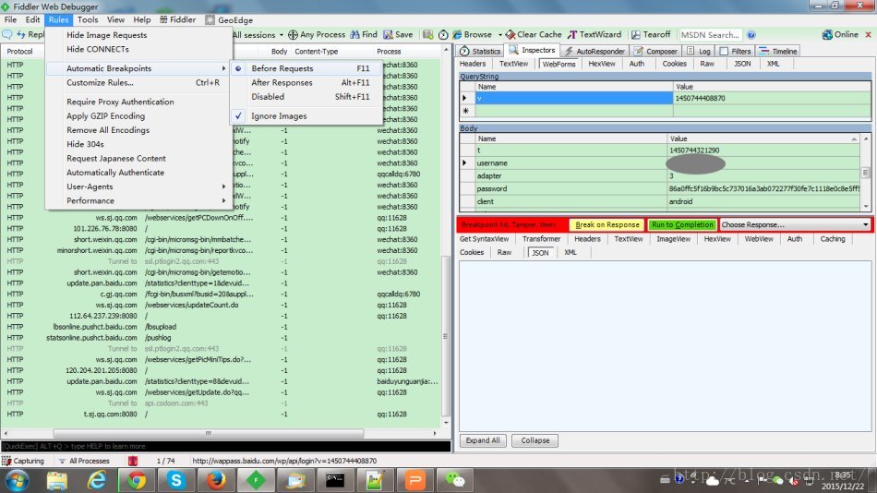Viewport: 877px width, 493px height.
Task: Click the Collapse button
Action: click(535, 440)
